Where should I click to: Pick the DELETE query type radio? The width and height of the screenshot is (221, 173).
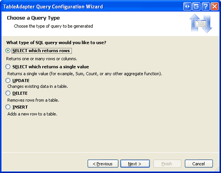(x=8, y=93)
